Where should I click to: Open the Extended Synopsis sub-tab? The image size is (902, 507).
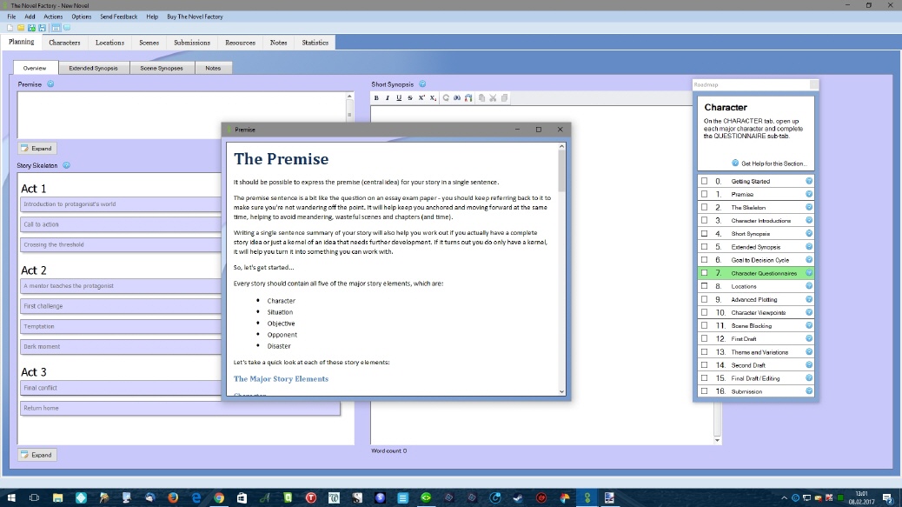[93, 68]
